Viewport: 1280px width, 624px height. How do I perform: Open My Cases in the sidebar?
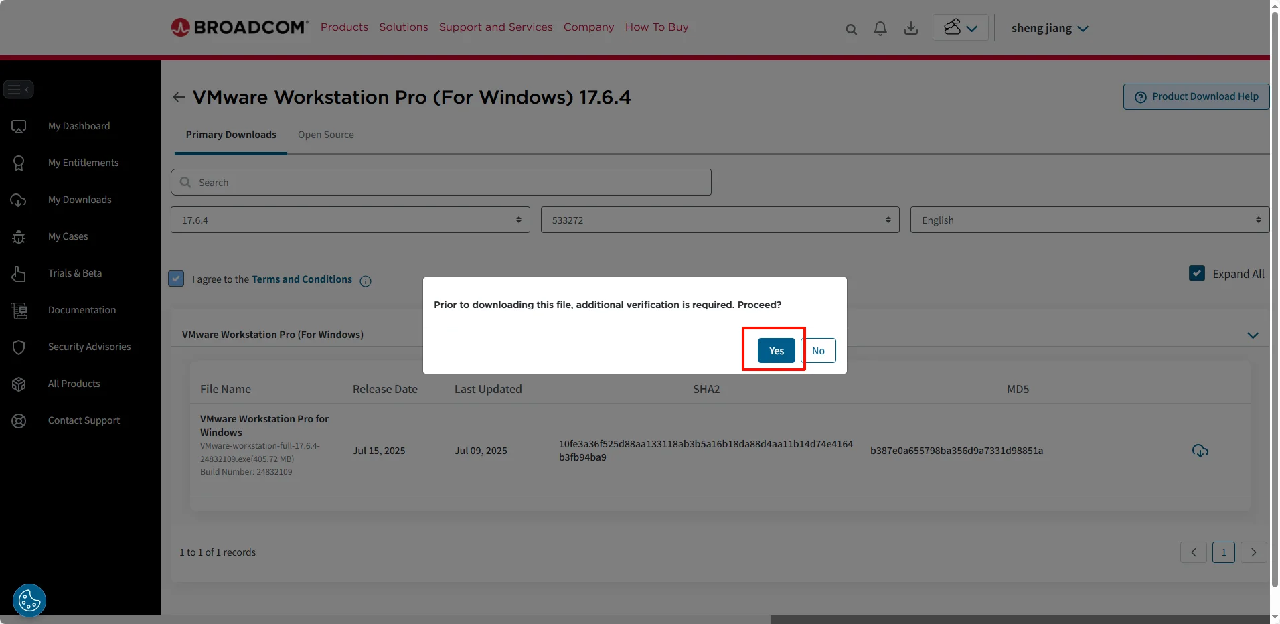coord(68,236)
